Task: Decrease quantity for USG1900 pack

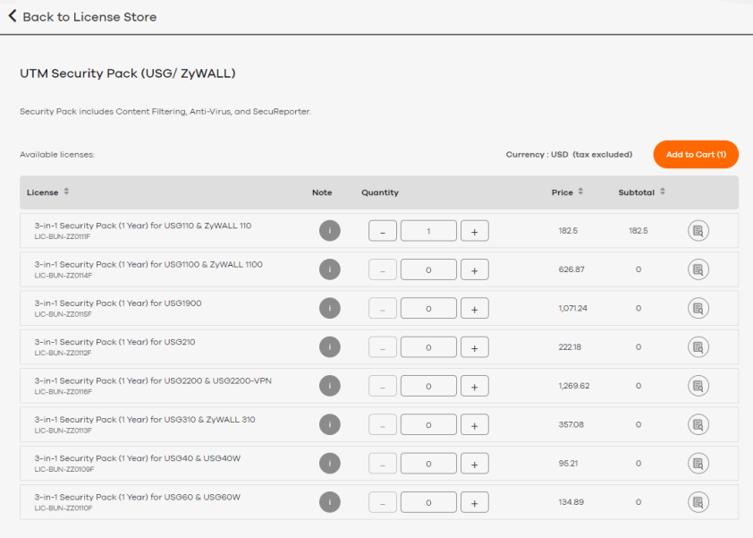Action: pos(383,308)
